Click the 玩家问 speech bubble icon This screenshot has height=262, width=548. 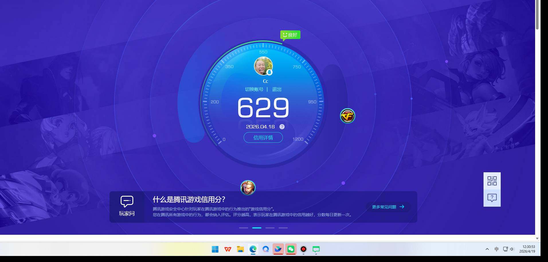tap(127, 202)
